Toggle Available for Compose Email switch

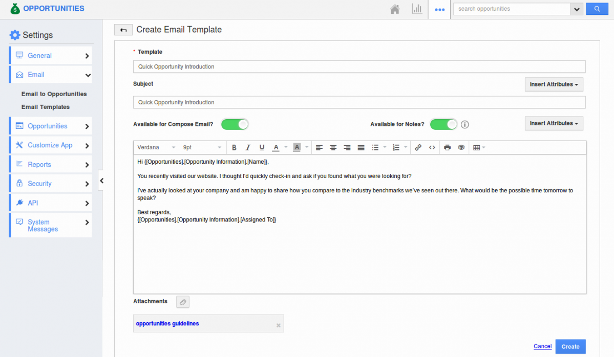235,124
